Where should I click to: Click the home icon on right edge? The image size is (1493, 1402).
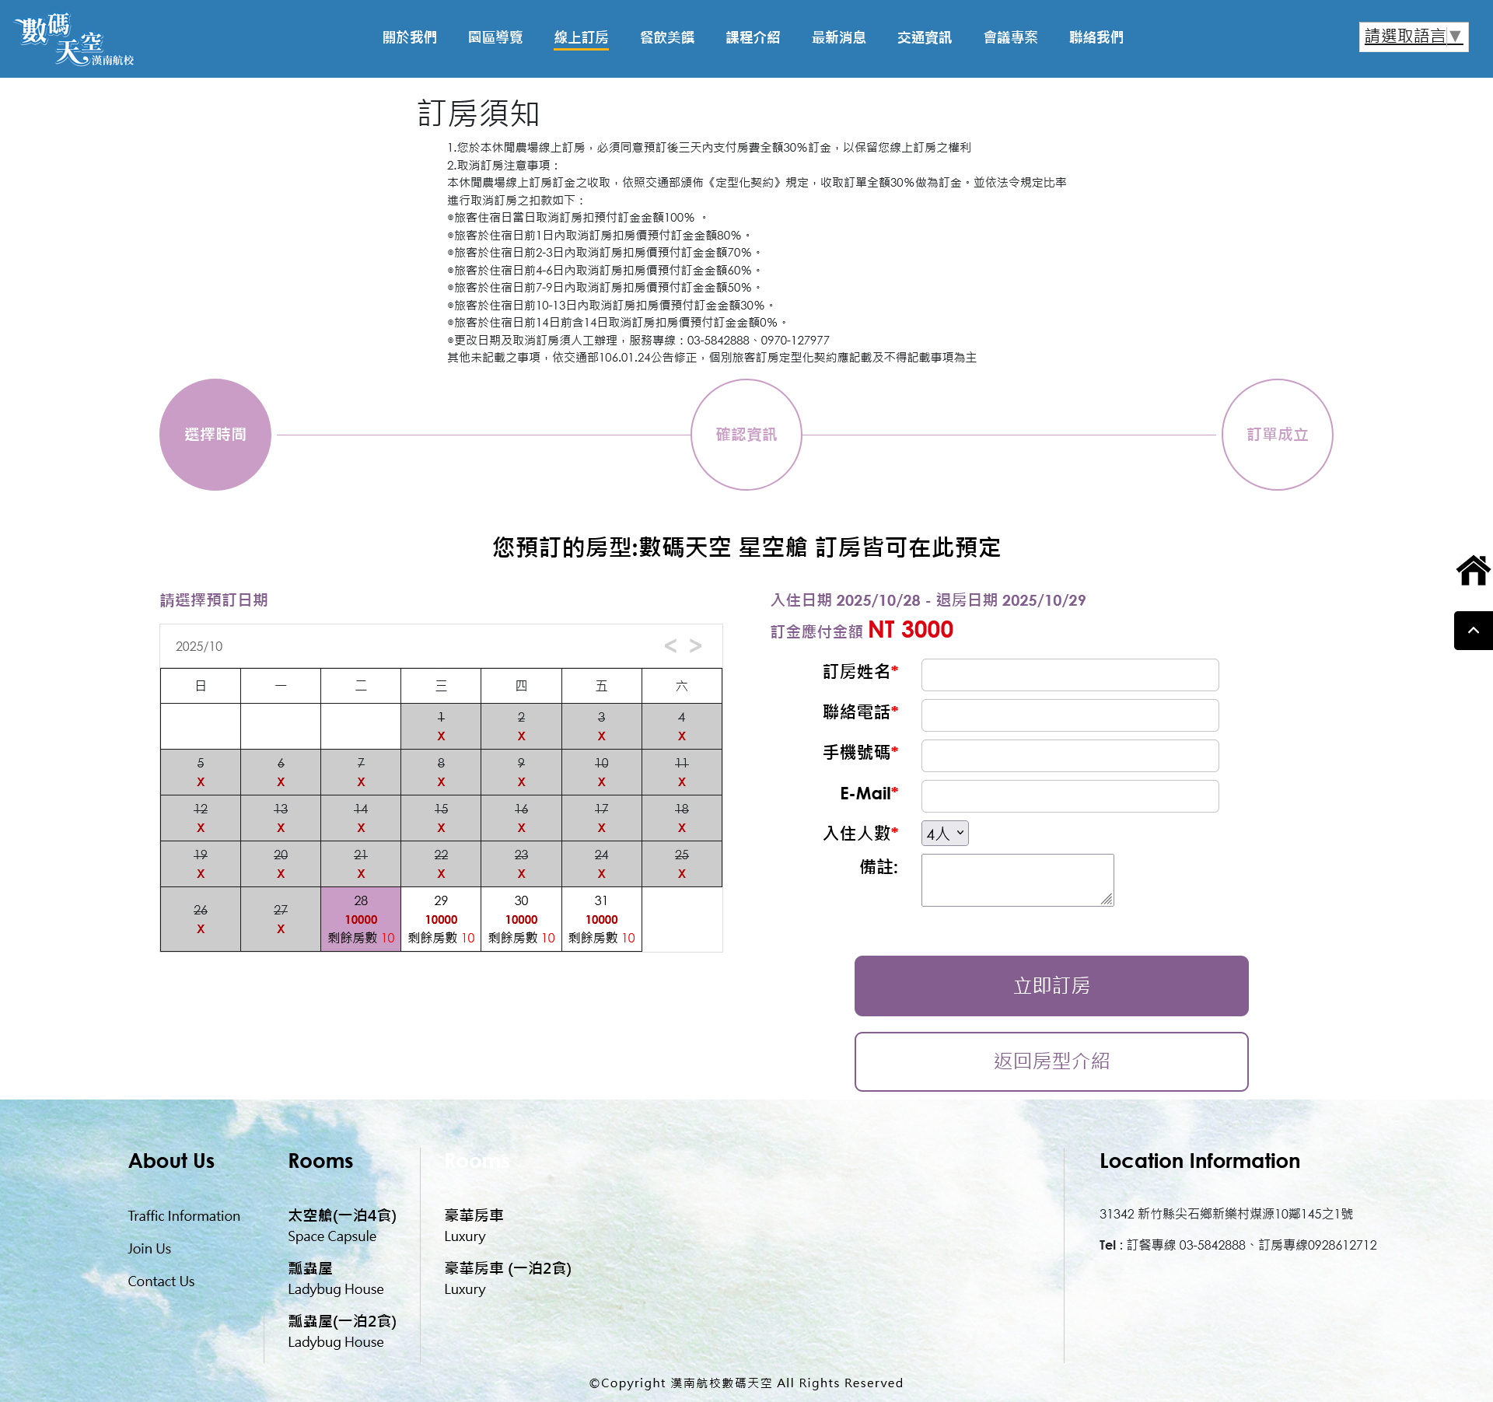point(1473,571)
